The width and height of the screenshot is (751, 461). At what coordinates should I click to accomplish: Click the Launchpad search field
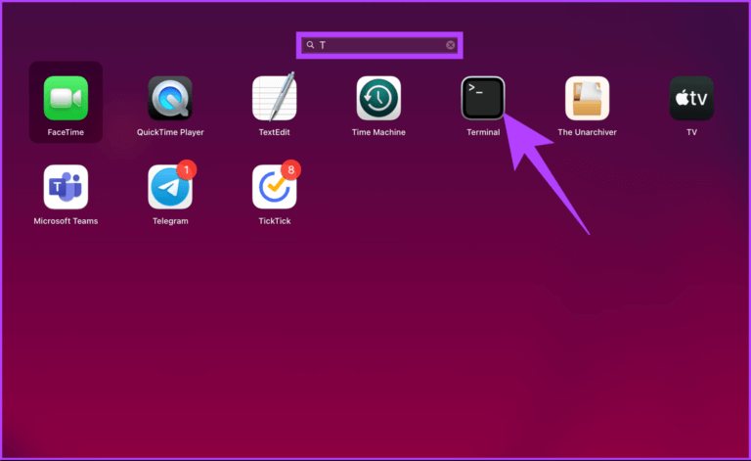(379, 45)
